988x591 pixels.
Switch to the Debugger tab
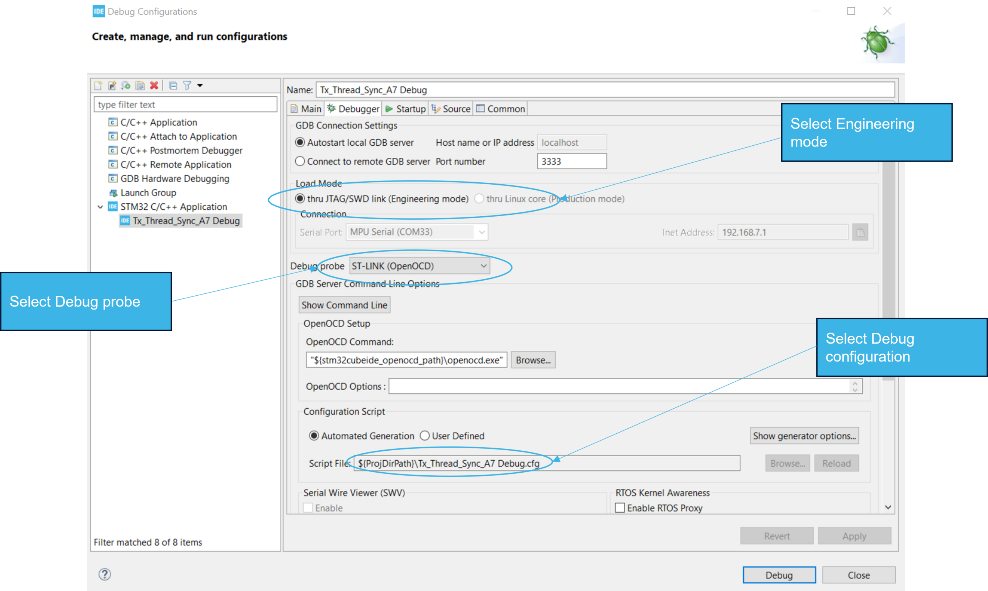click(x=353, y=109)
